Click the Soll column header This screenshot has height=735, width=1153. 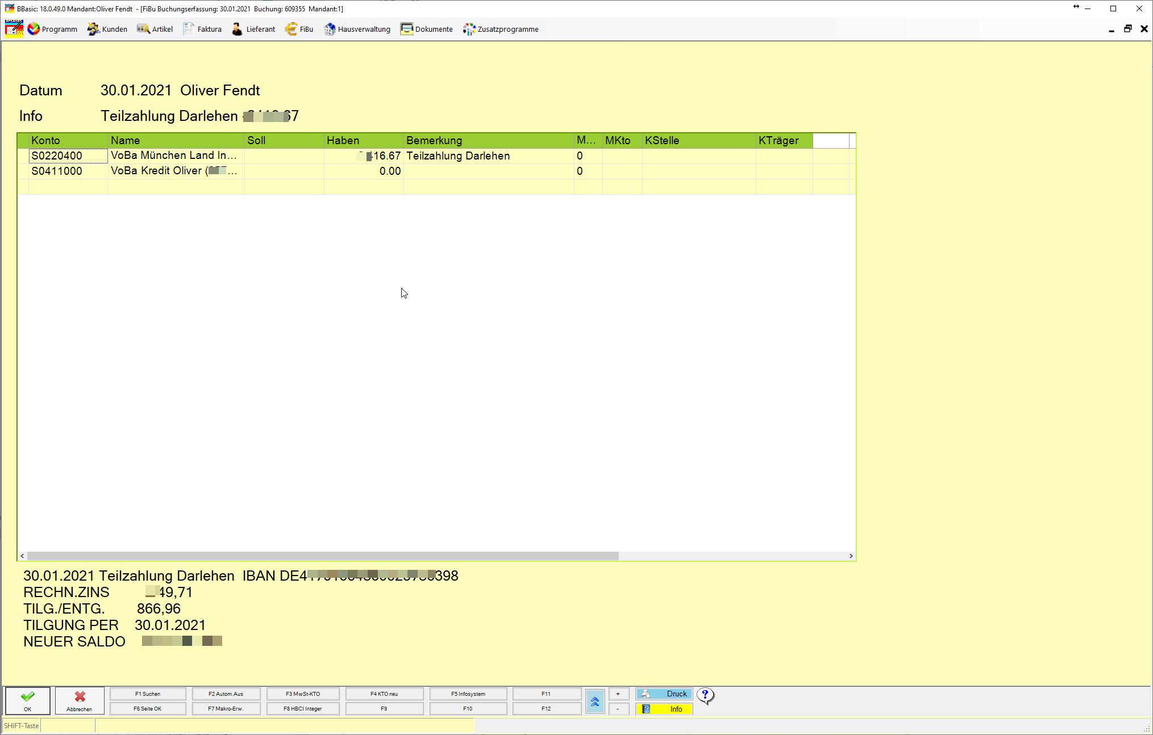(x=284, y=140)
